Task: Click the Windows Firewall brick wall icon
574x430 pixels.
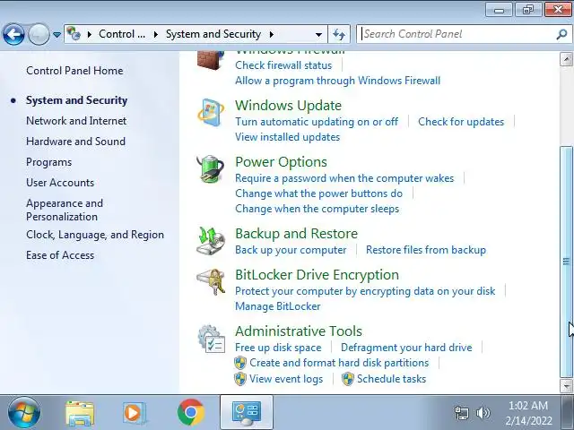Action: pos(211,60)
